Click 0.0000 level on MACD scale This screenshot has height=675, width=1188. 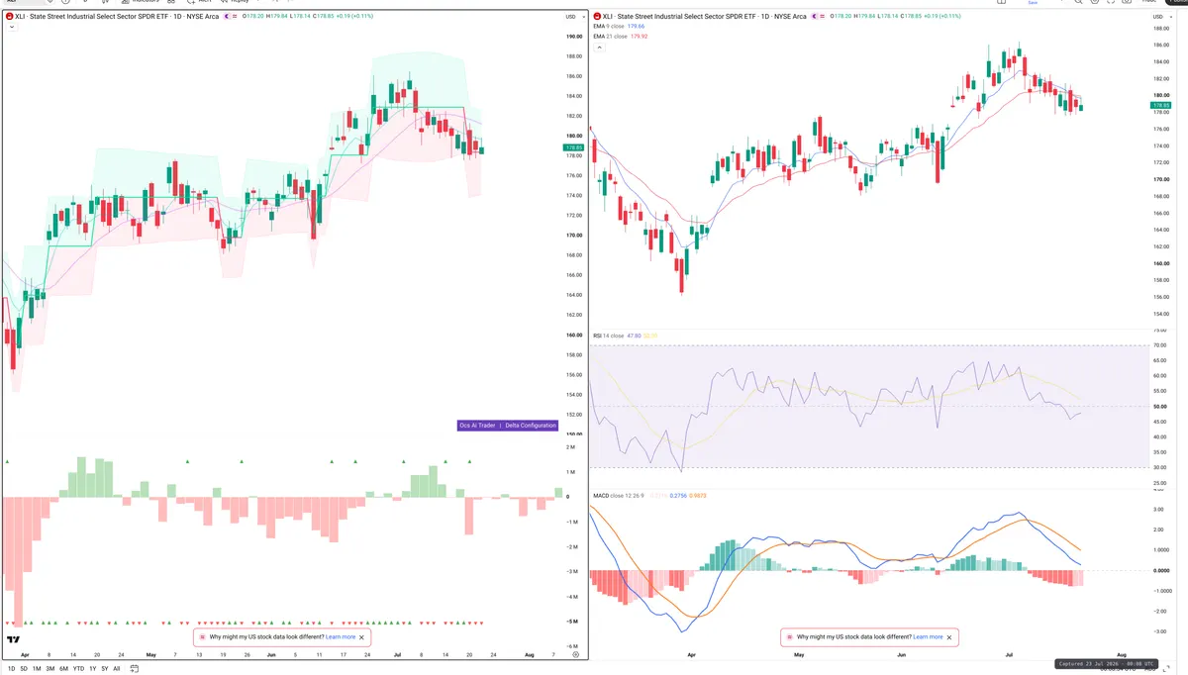click(x=1160, y=570)
